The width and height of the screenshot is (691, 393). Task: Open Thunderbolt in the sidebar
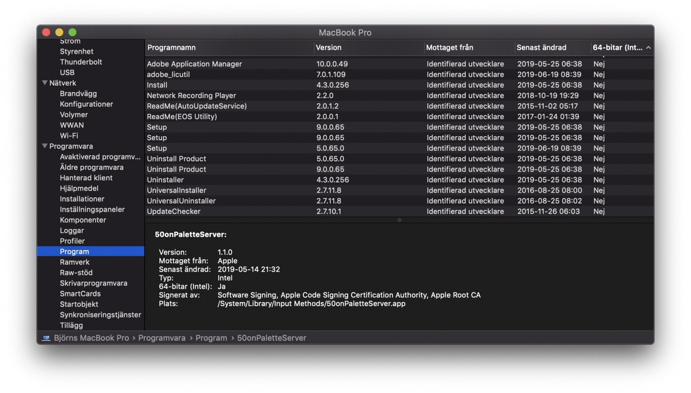click(x=81, y=62)
